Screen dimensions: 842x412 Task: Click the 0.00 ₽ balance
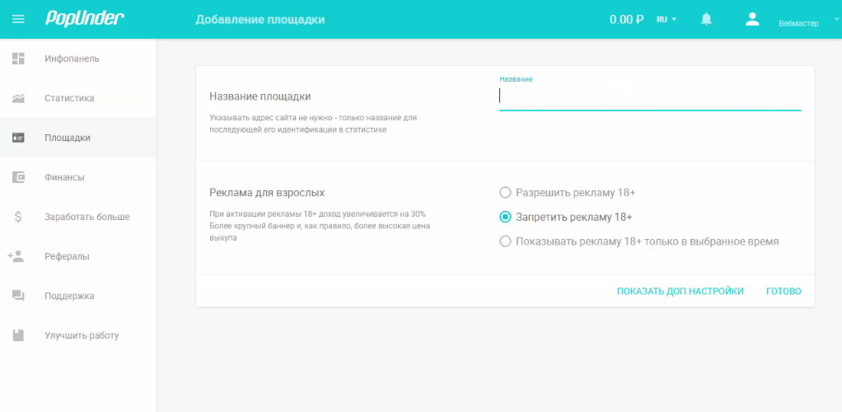click(x=627, y=20)
